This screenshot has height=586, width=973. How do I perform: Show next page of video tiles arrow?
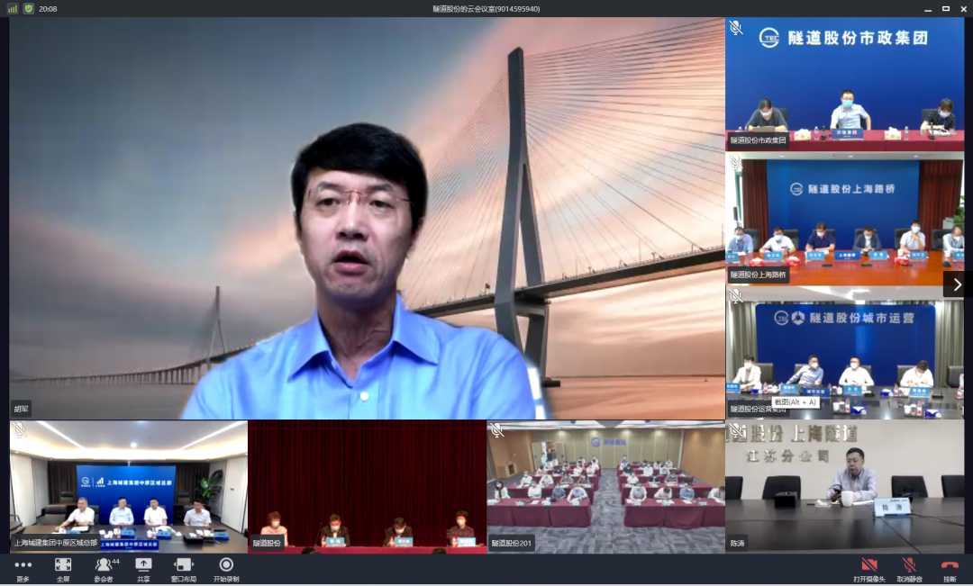[x=957, y=284]
